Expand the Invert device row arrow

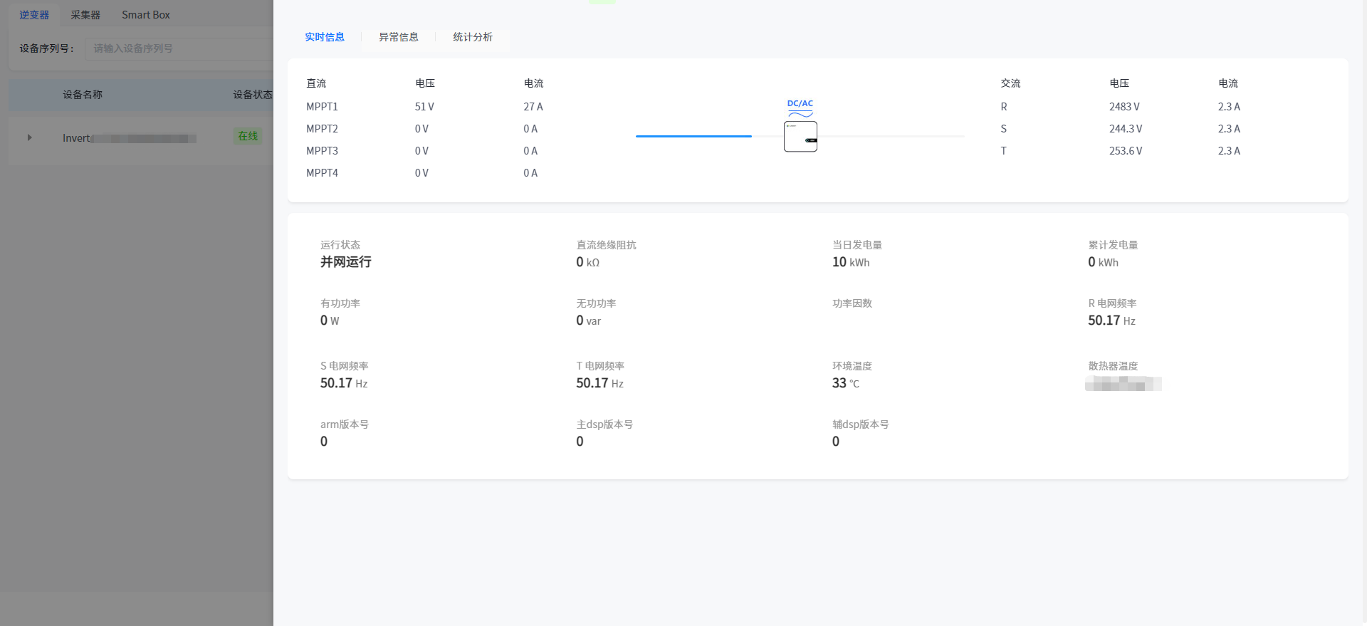[29, 137]
